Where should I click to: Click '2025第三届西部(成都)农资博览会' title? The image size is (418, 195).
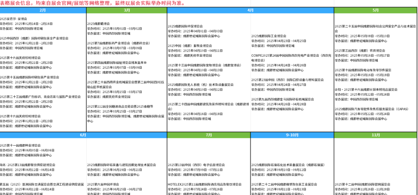click(x=360, y=51)
